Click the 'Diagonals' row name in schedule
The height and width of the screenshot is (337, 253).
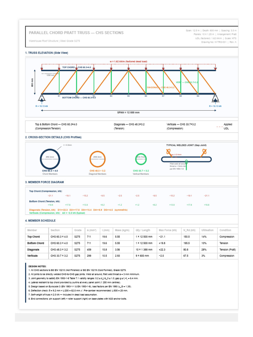coord(33,249)
